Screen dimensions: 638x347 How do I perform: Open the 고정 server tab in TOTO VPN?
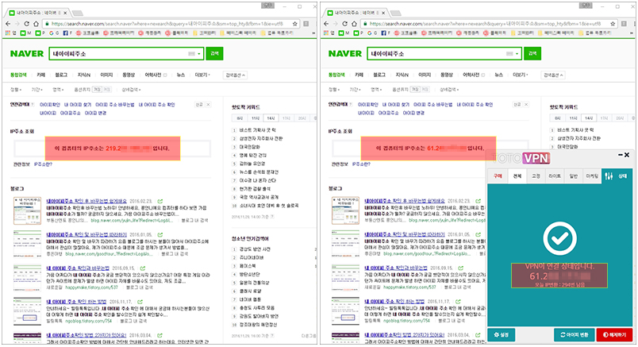(x=536, y=176)
